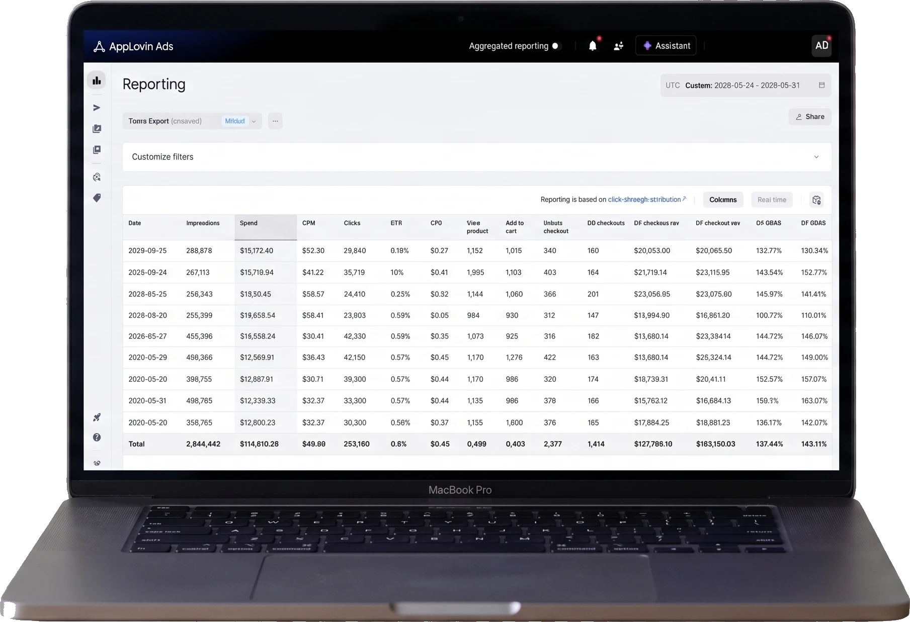910x622 pixels.
Task: Sort by the DD checkouts header
Action: click(606, 223)
